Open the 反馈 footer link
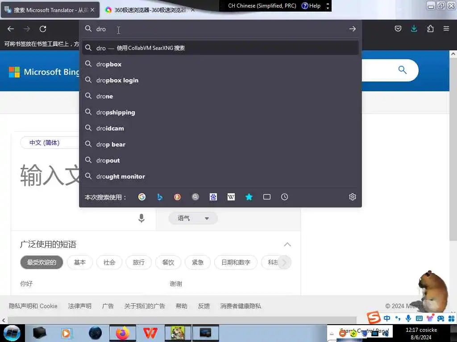This screenshot has width=457, height=342. click(x=204, y=306)
